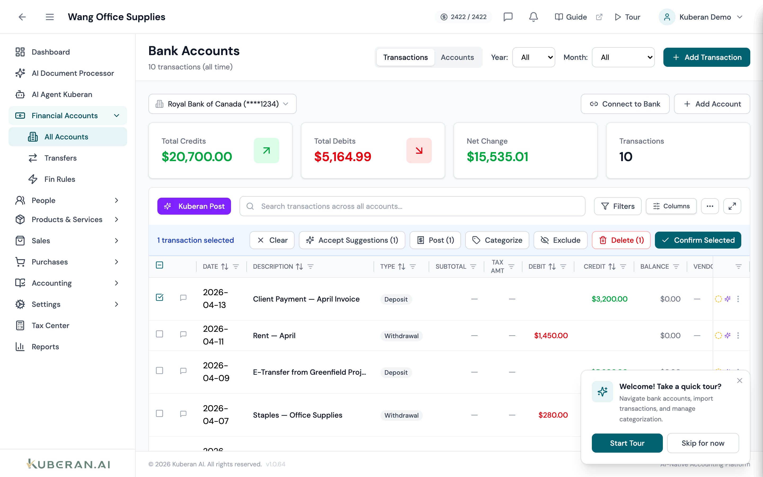The image size is (763, 477).
Task: Open Royal Bank of Canada account selector
Action: point(222,104)
